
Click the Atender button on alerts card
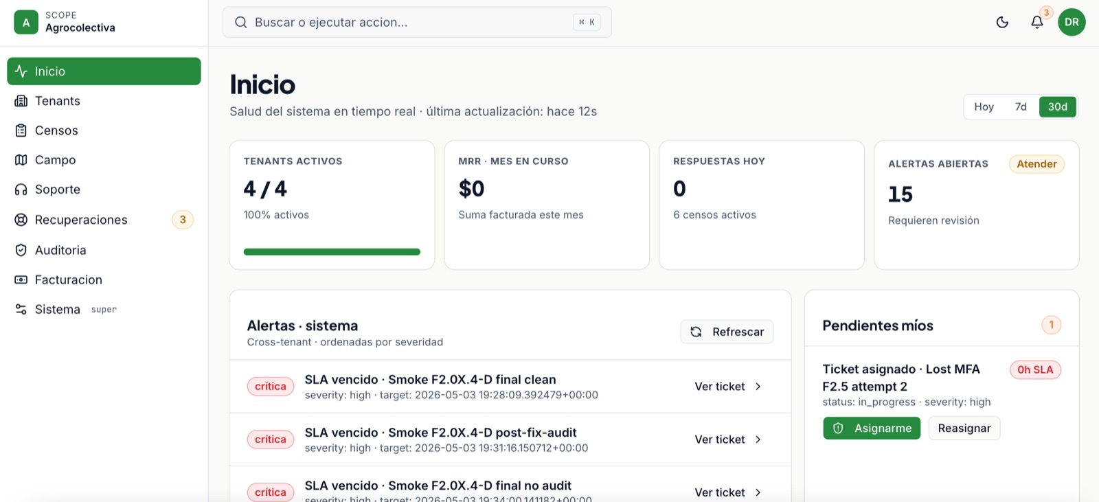coord(1036,164)
